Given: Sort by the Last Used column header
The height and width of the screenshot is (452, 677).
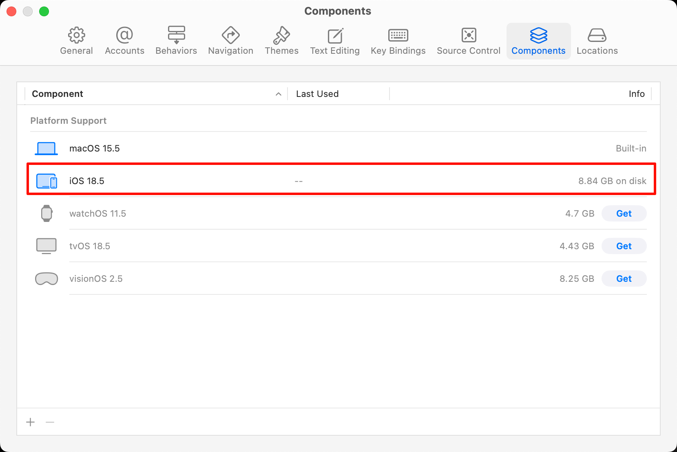Looking at the screenshot, I should click(317, 94).
